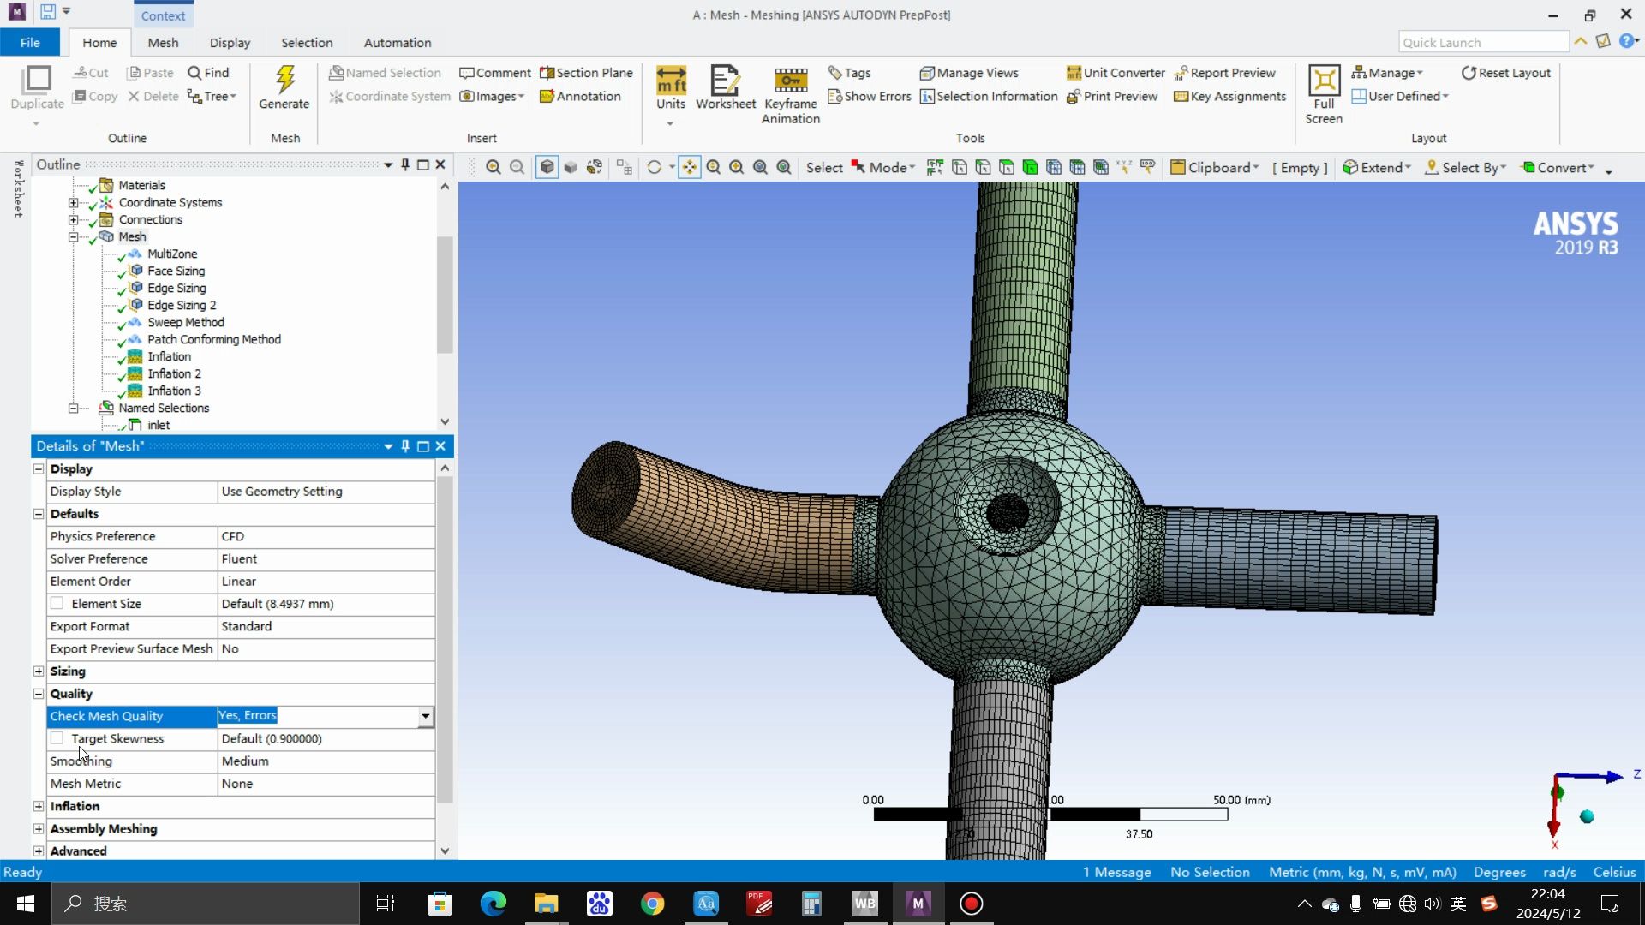Open the Check Mesh Quality dropdown
Screen dimensions: 1645x925
click(x=424, y=716)
